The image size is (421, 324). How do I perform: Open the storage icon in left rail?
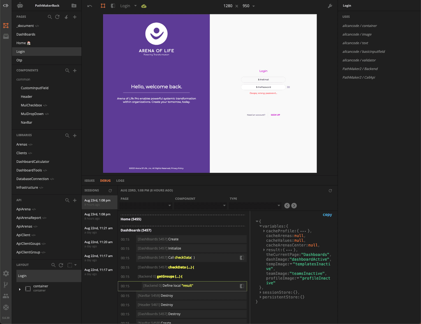6,37
